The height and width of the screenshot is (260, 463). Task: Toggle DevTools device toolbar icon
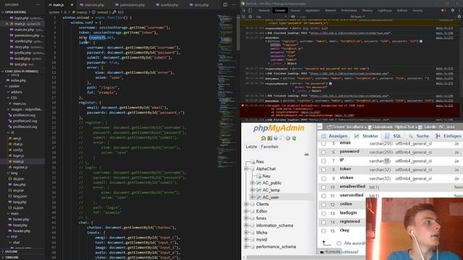250,10
